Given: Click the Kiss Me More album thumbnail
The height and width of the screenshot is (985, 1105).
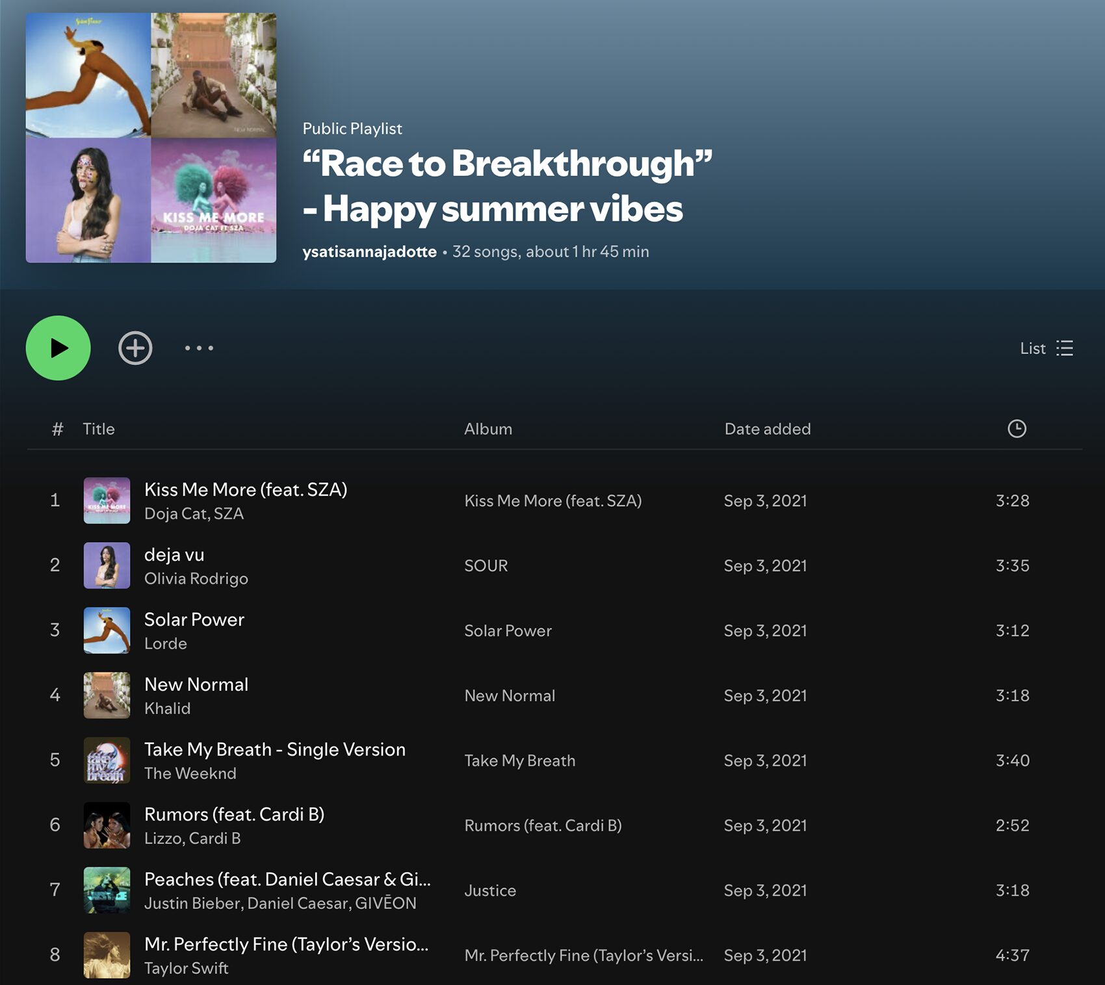Looking at the screenshot, I should (107, 500).
